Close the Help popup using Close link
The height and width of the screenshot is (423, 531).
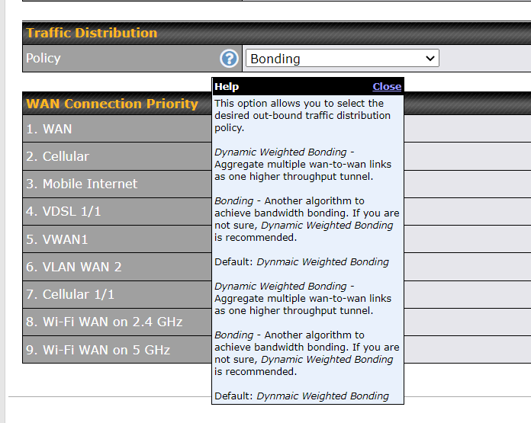click(x=387, y=87)
